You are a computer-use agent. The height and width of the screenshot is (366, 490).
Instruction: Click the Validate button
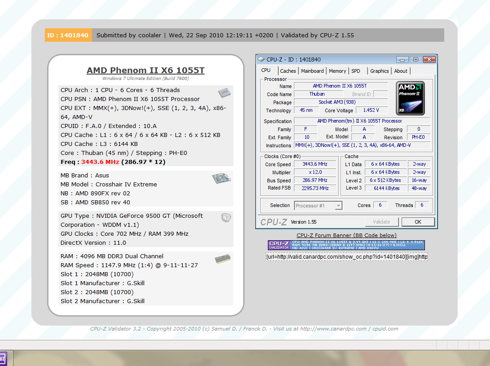(x=381, y=222)
